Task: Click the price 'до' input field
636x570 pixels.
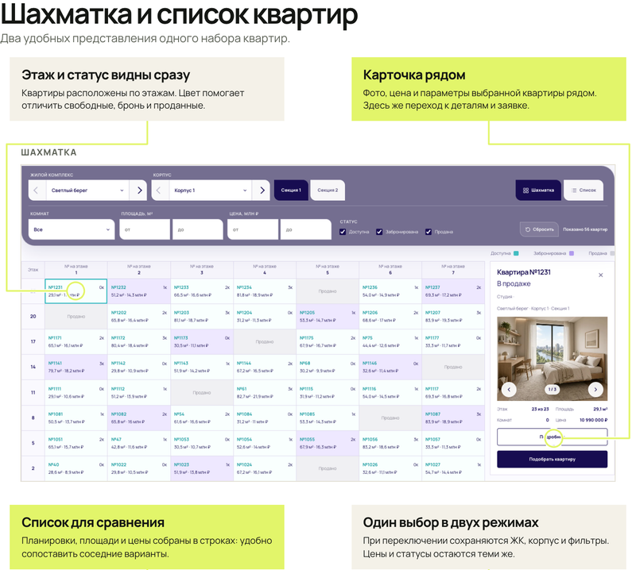Action: click(x=306, y=229)
